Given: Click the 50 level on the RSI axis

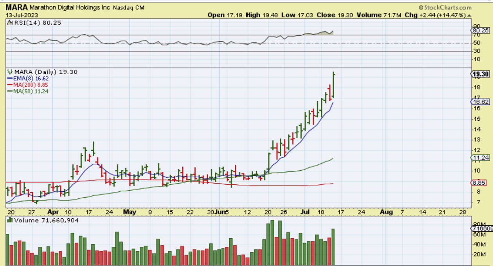Looking at the screenshot, I should 477,43.
